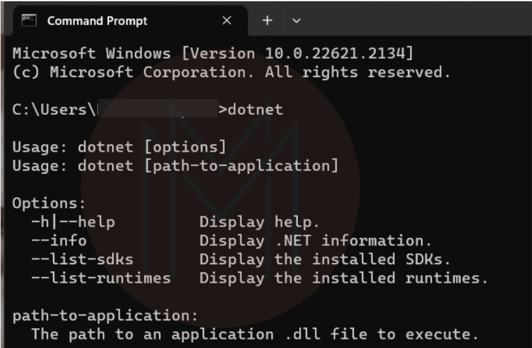Select the Command Prompt tab title
Viewport: 532px width, 348px height.
[97, 21]
